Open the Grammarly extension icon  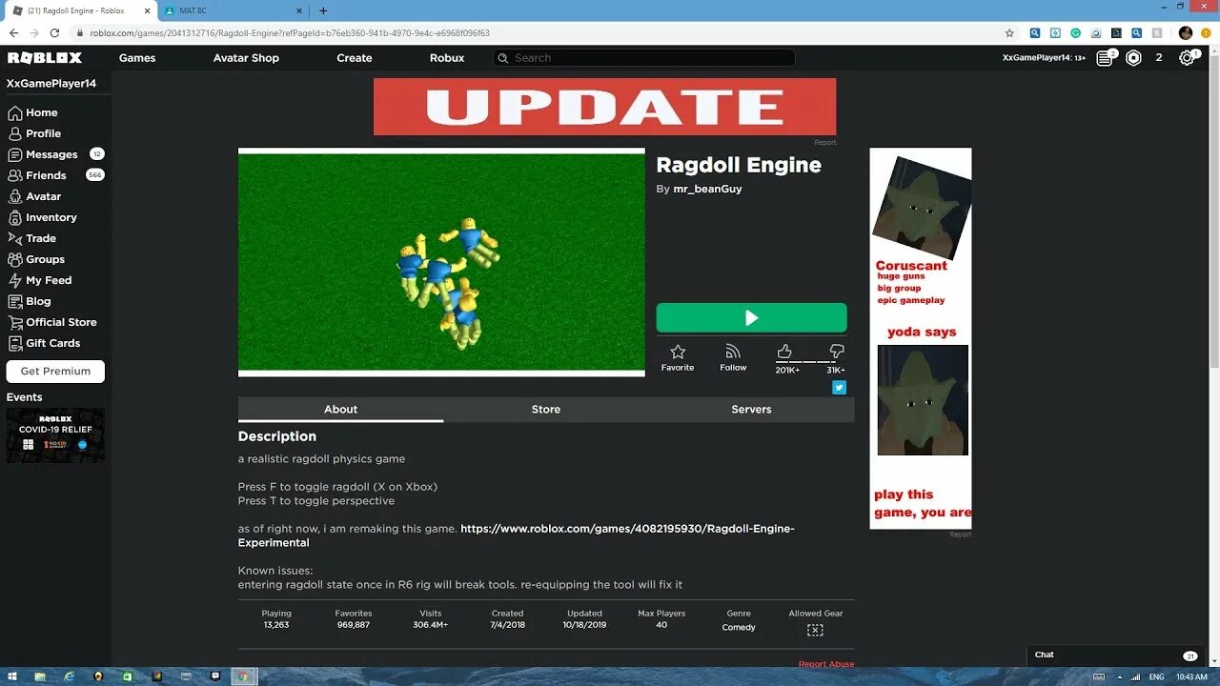point(1075,32)
